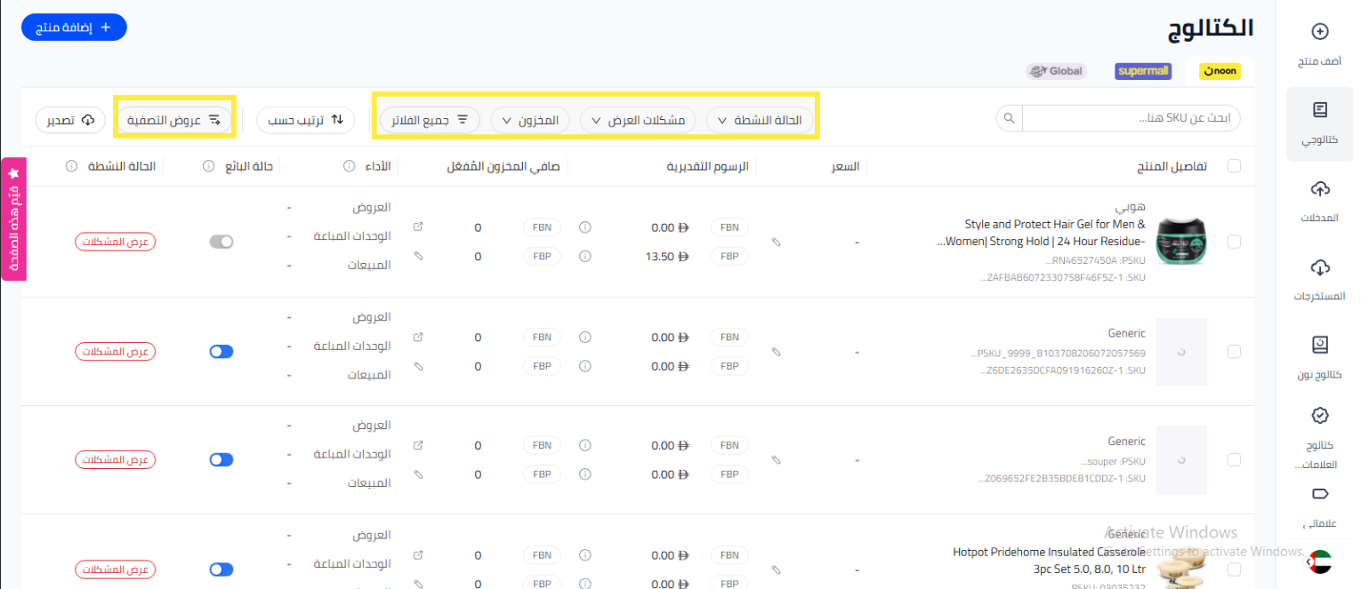Click the search magnifier icon beside SKU field
The height and width of the screenshot is (589, 1361).
(x=1009, y=118)
